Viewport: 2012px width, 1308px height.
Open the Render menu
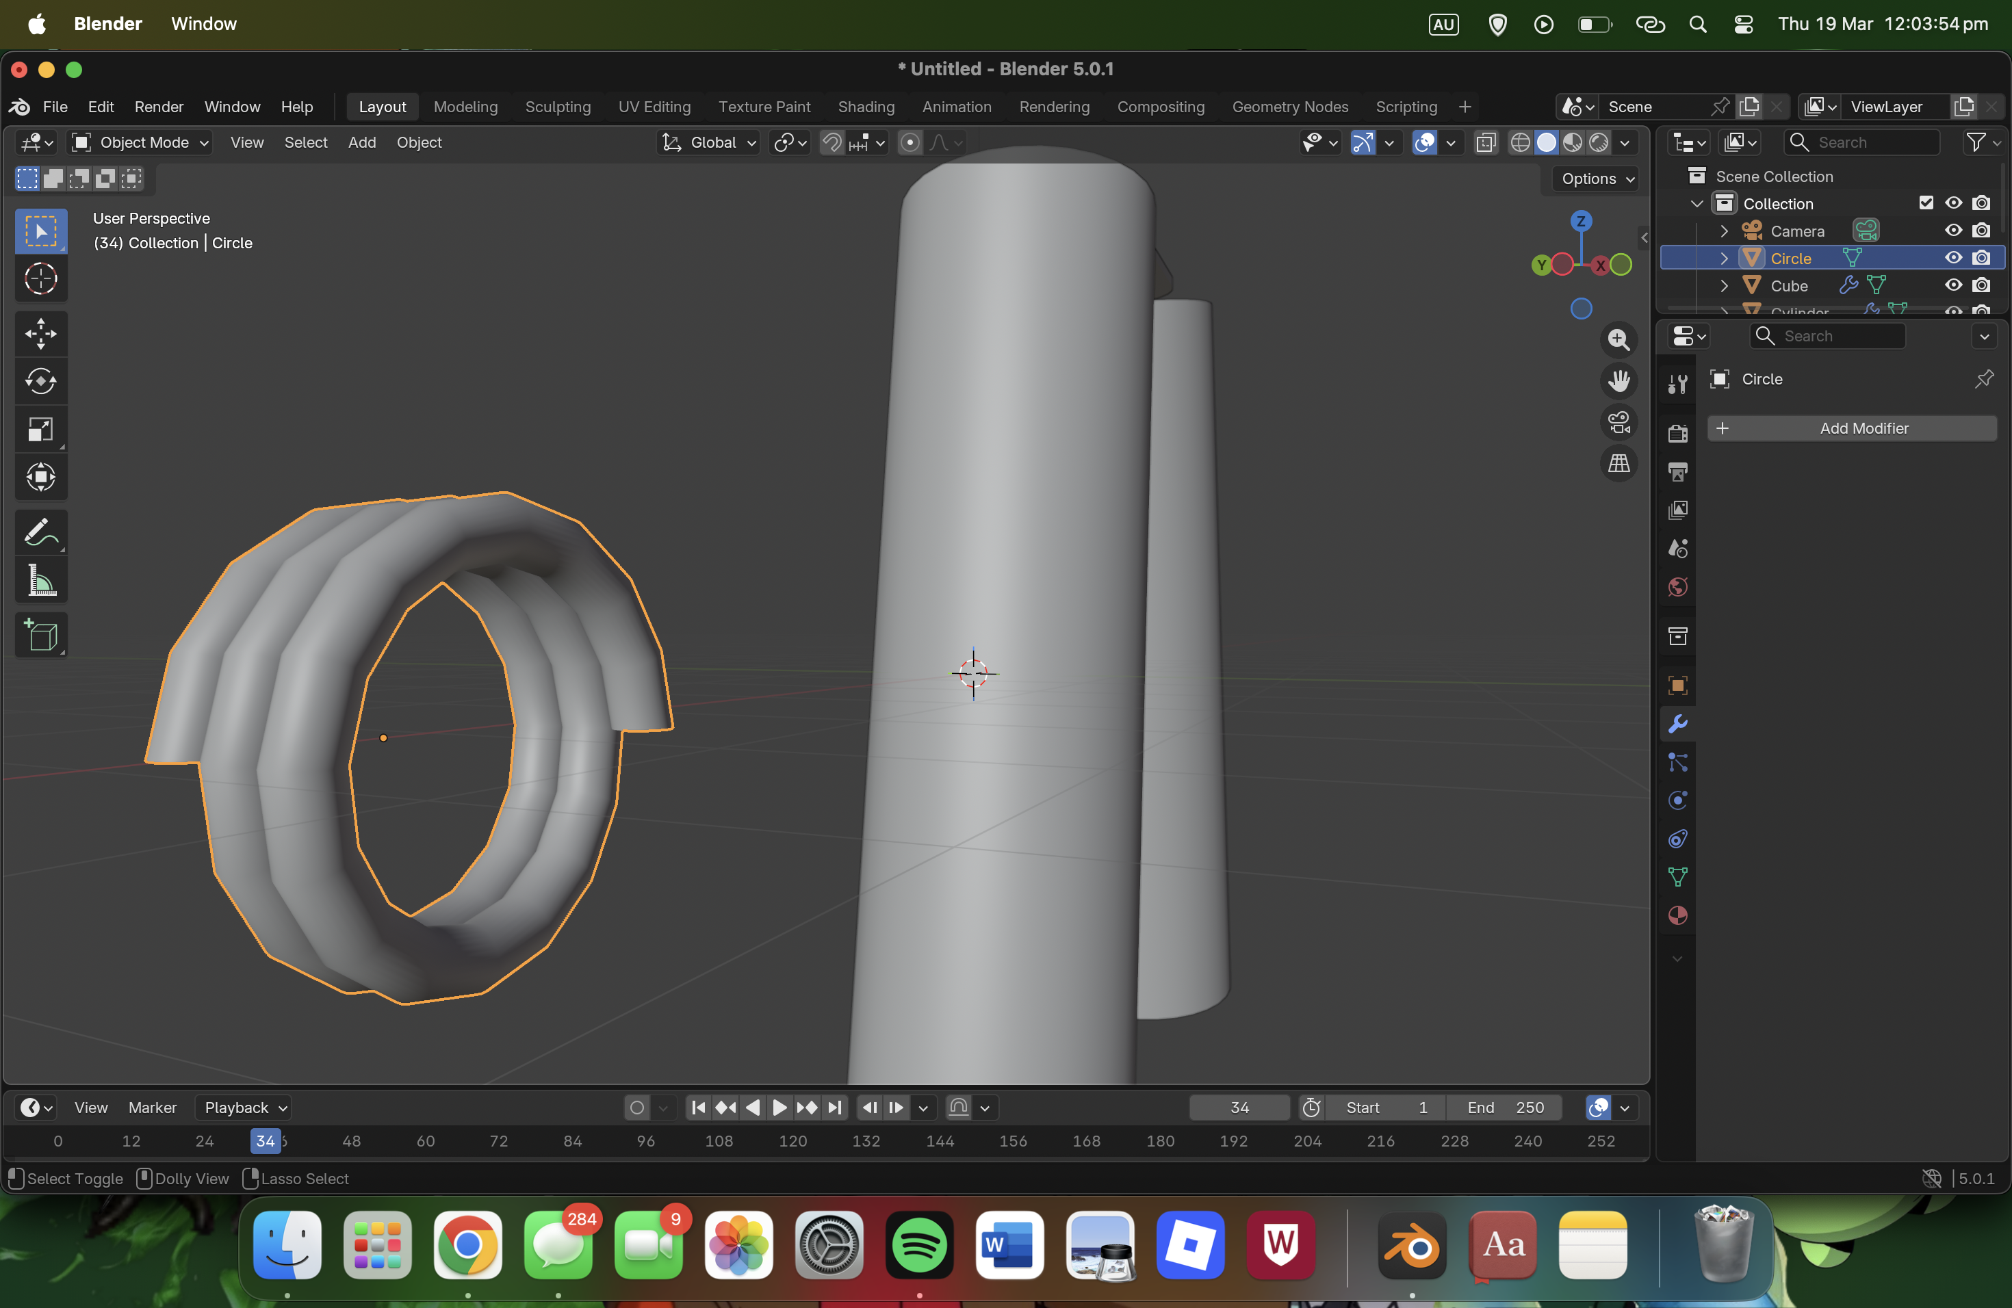pyautogui.click(x=158, y=107)
